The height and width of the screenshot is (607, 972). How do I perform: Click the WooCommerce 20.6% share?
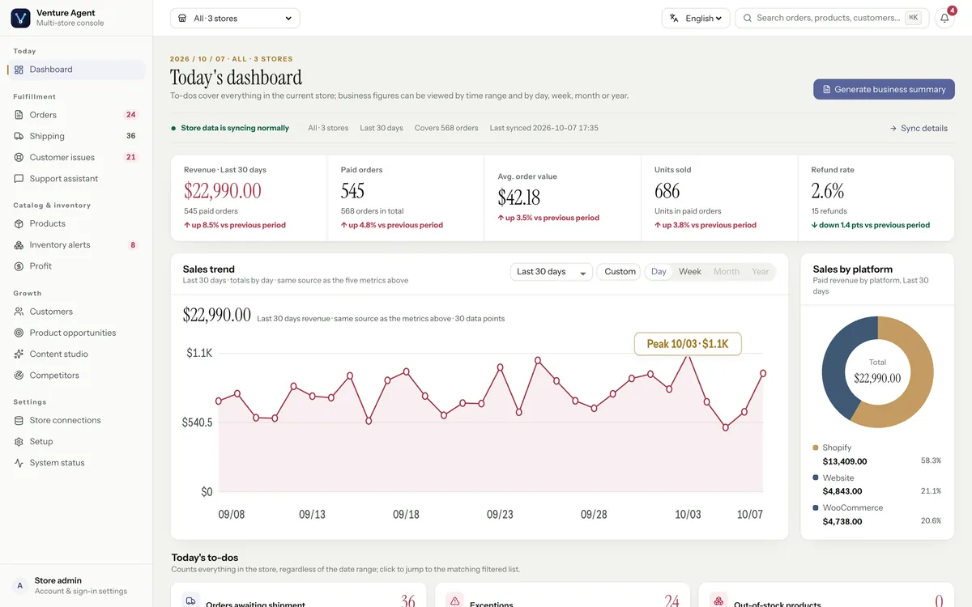pyautogui.click(x=932, y=521)
